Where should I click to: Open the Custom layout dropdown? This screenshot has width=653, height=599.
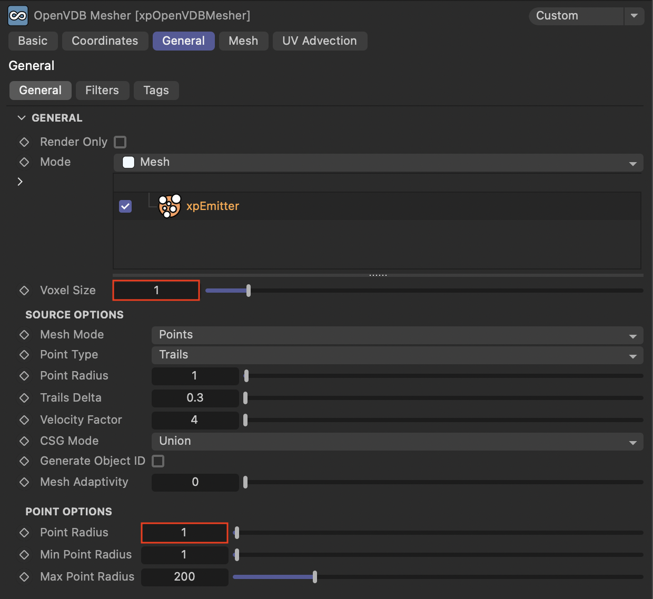coord(576,16)
